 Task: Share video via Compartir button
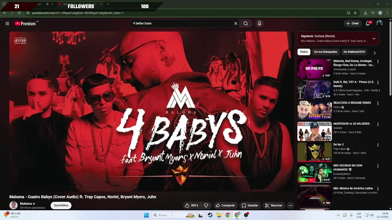(225, 205)
